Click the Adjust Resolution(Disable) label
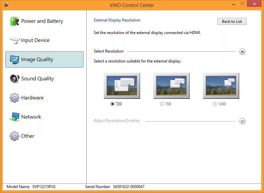The width and height of the screenshot is (264, 193). pyautogui.click(x=117, y=121)
